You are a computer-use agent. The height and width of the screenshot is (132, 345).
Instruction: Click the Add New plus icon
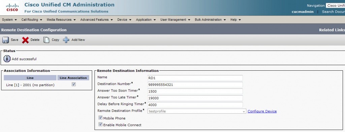66,40
